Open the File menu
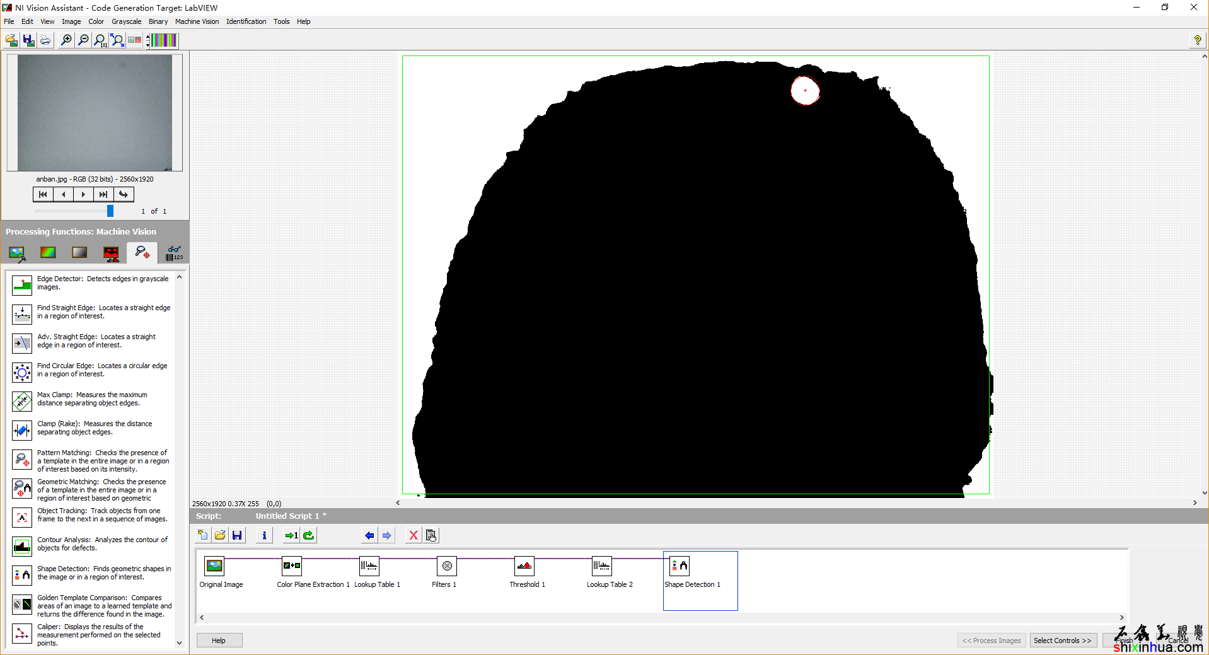Screen dimensions: 1209x655 point(9,21)
